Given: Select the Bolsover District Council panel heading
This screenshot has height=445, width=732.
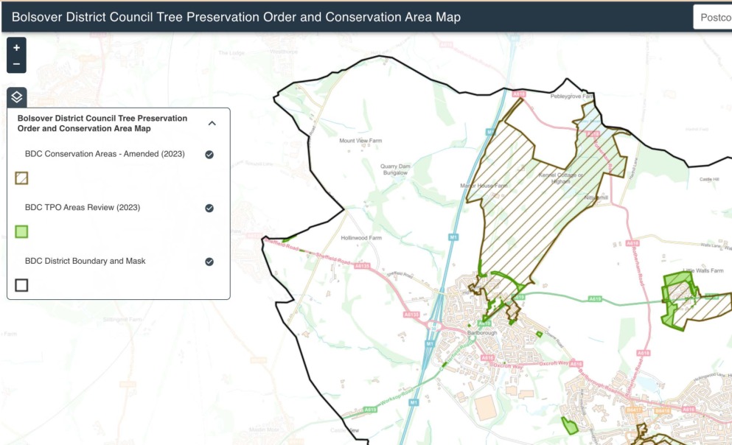Looking at the screenshot, I should (x=102, y=123).
